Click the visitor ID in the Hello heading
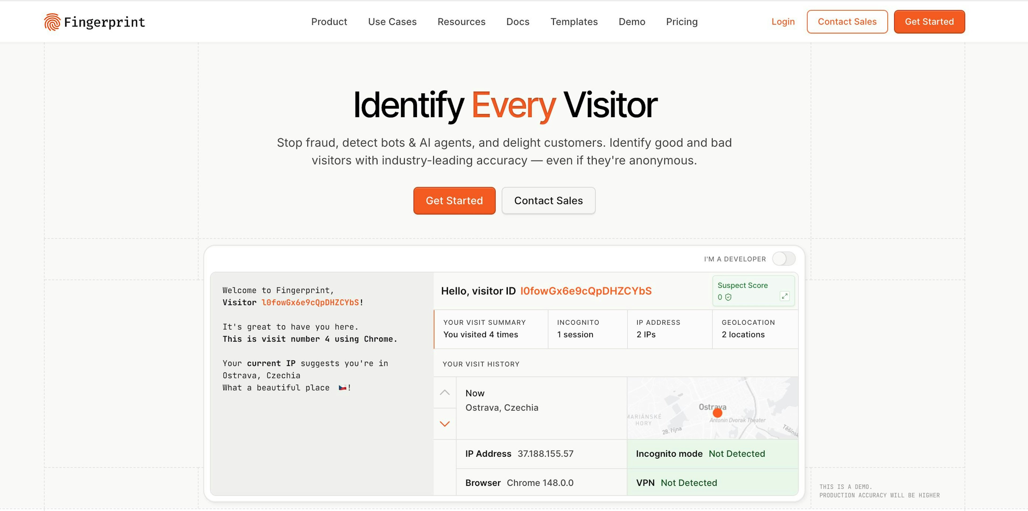The width and height of the screenshot is (1028, 511). coord(586,291)
